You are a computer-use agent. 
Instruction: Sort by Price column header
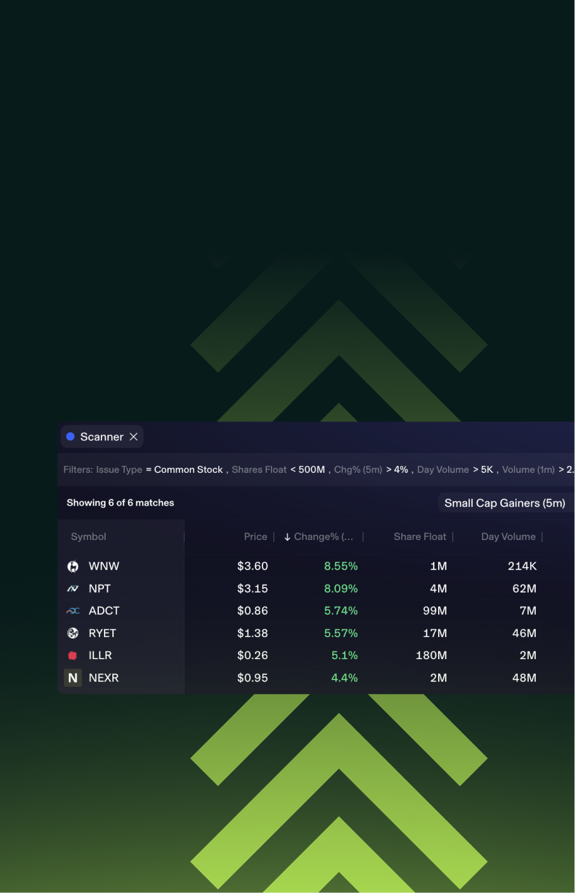255,537
